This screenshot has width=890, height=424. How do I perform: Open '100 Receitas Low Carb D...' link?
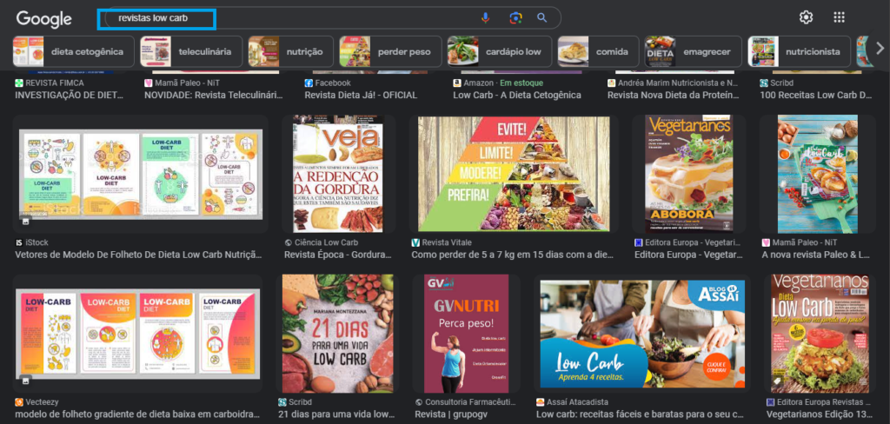pos(815,95)
